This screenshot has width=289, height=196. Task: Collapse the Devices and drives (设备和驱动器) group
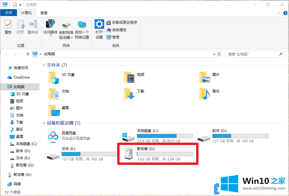pyautogui.click(x=44, y=123)
